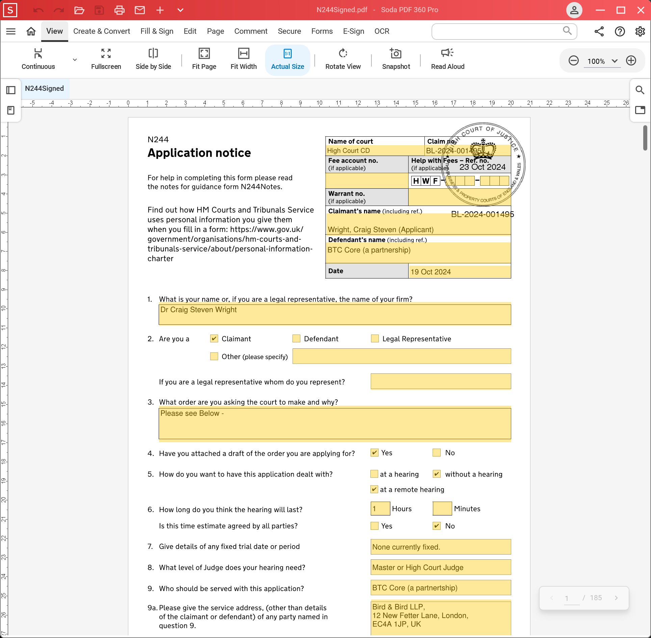Open the bookmarks panel in left sidebar

11,110
